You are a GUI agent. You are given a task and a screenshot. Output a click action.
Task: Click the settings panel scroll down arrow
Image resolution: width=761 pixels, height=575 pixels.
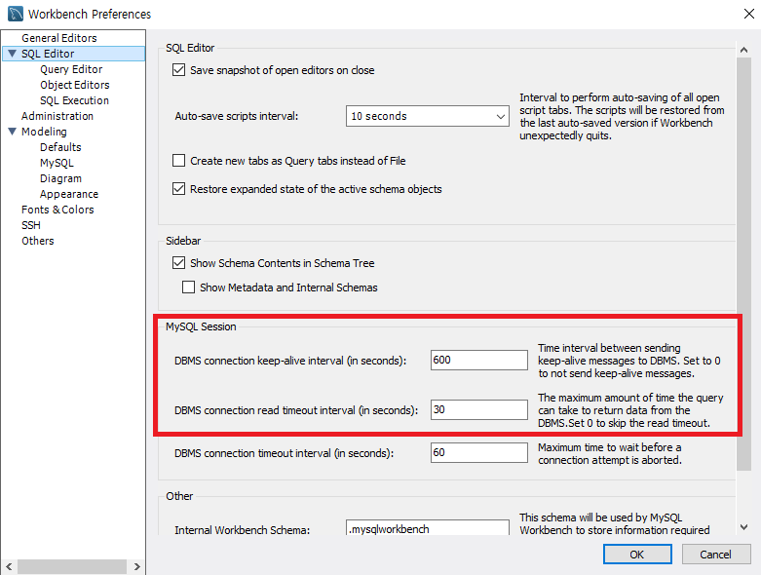pyautogui.click(x=743, y=527)
